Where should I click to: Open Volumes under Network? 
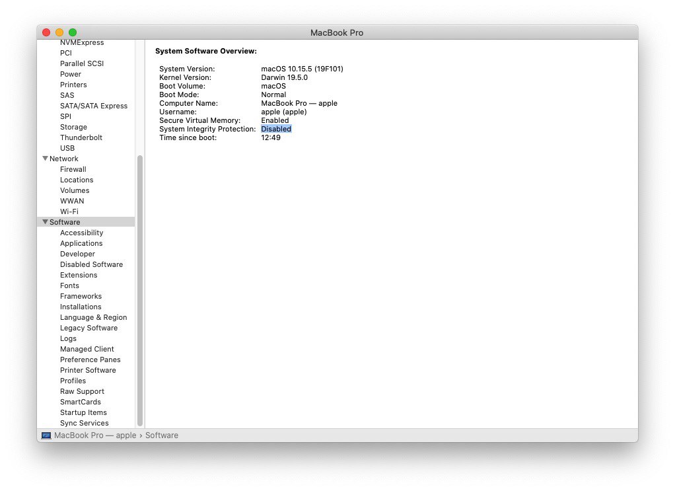[x=75, y=190]
